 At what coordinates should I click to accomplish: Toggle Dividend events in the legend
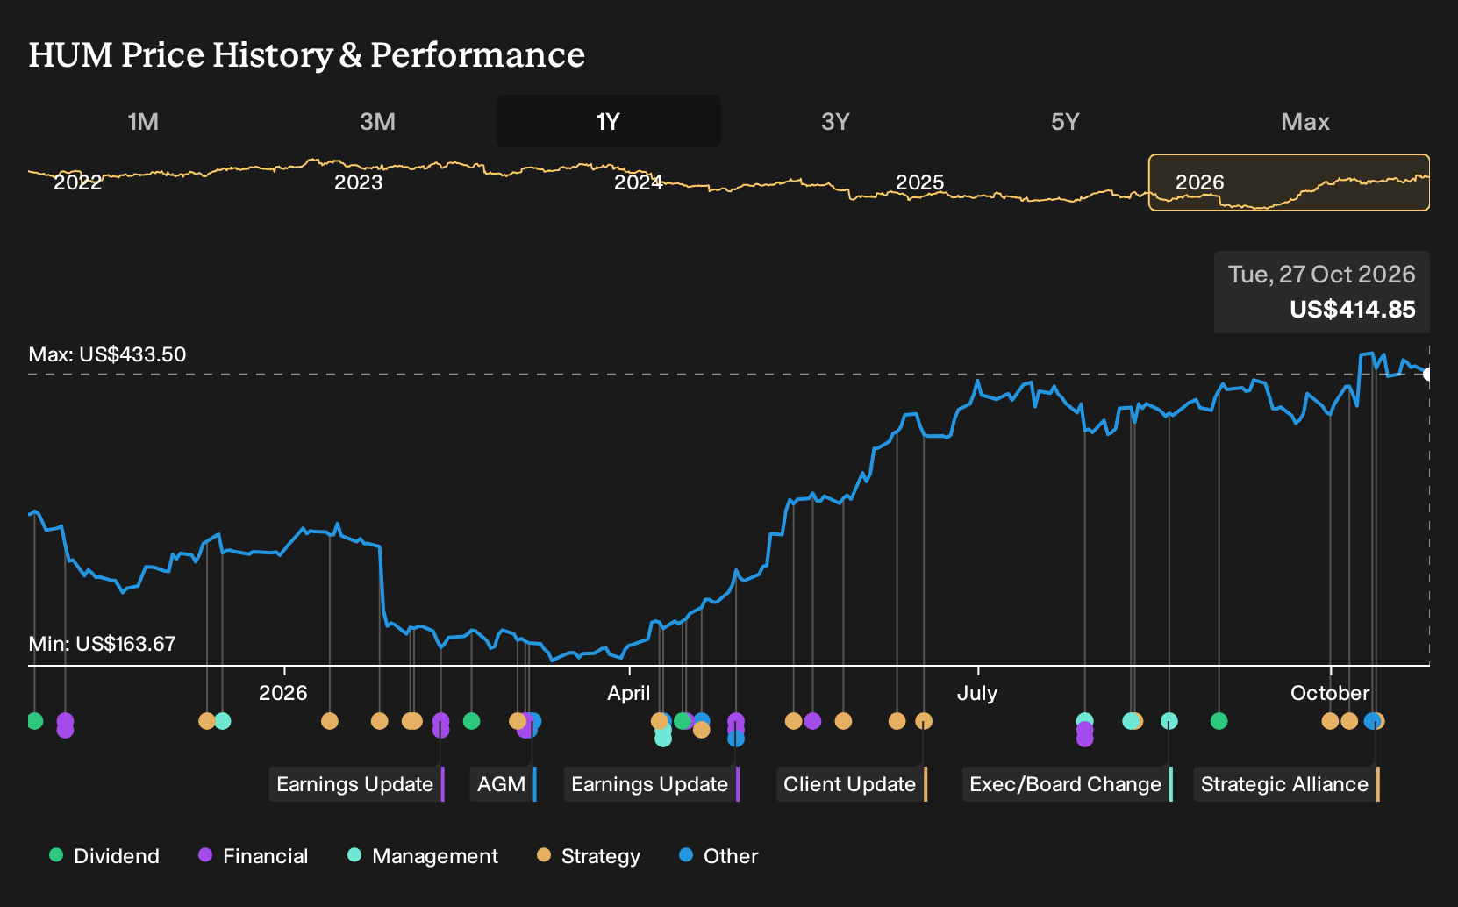(x=104, y=856)
